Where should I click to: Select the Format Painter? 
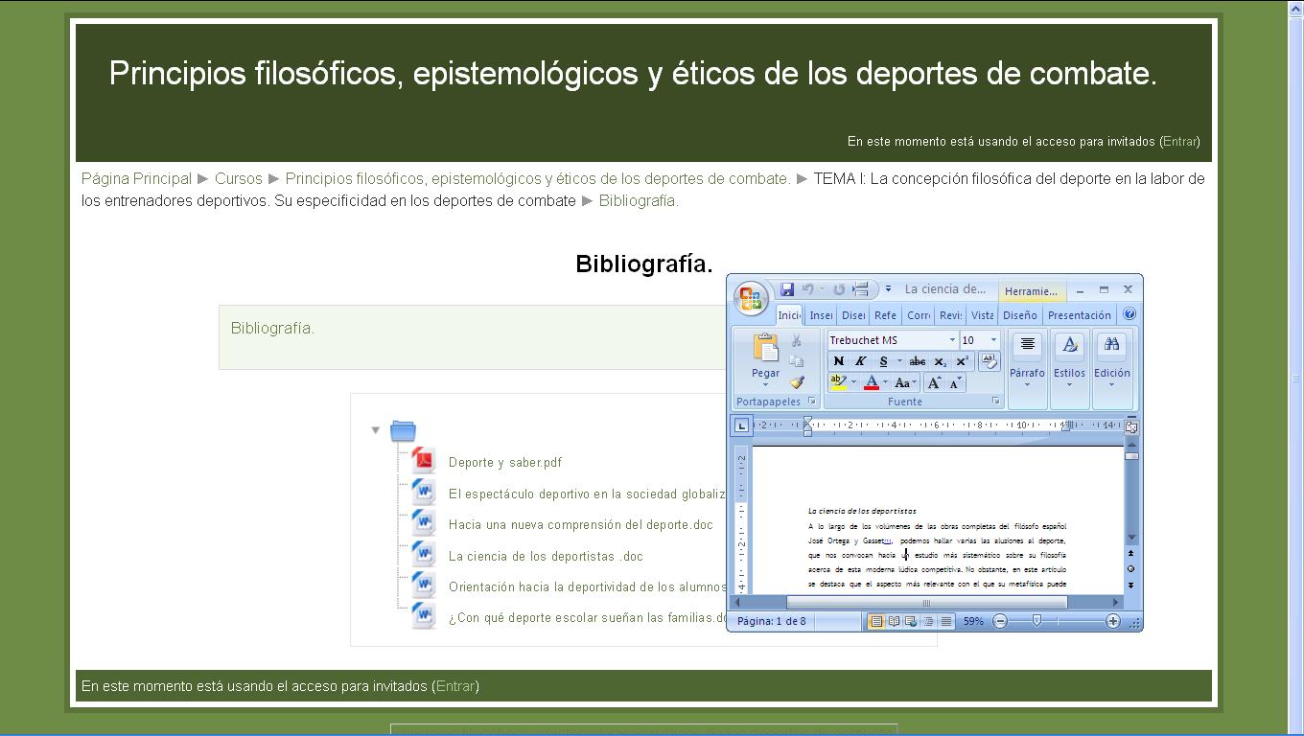click(x=798, y=382)
